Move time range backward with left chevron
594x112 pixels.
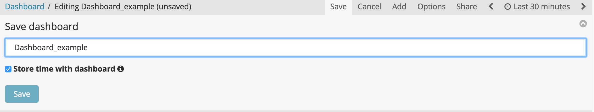coord(491,6)
